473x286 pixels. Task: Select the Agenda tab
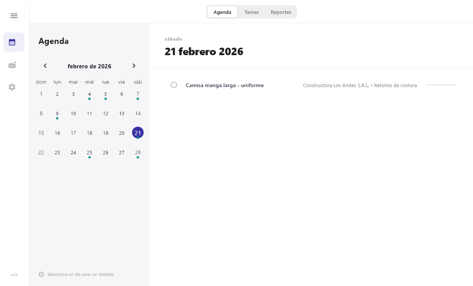tap(222, 12)
